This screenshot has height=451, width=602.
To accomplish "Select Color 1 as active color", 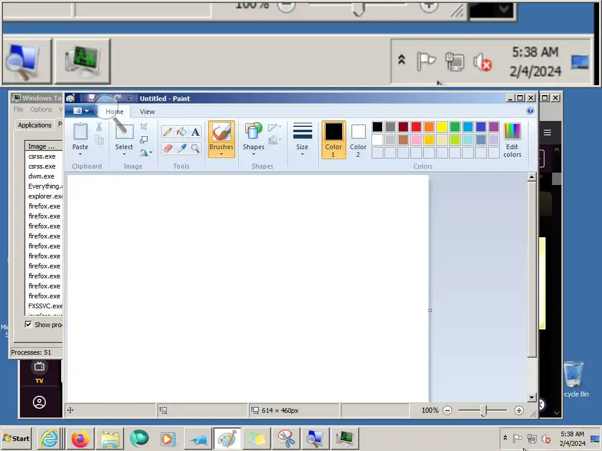I will click(x=333, y=140).
